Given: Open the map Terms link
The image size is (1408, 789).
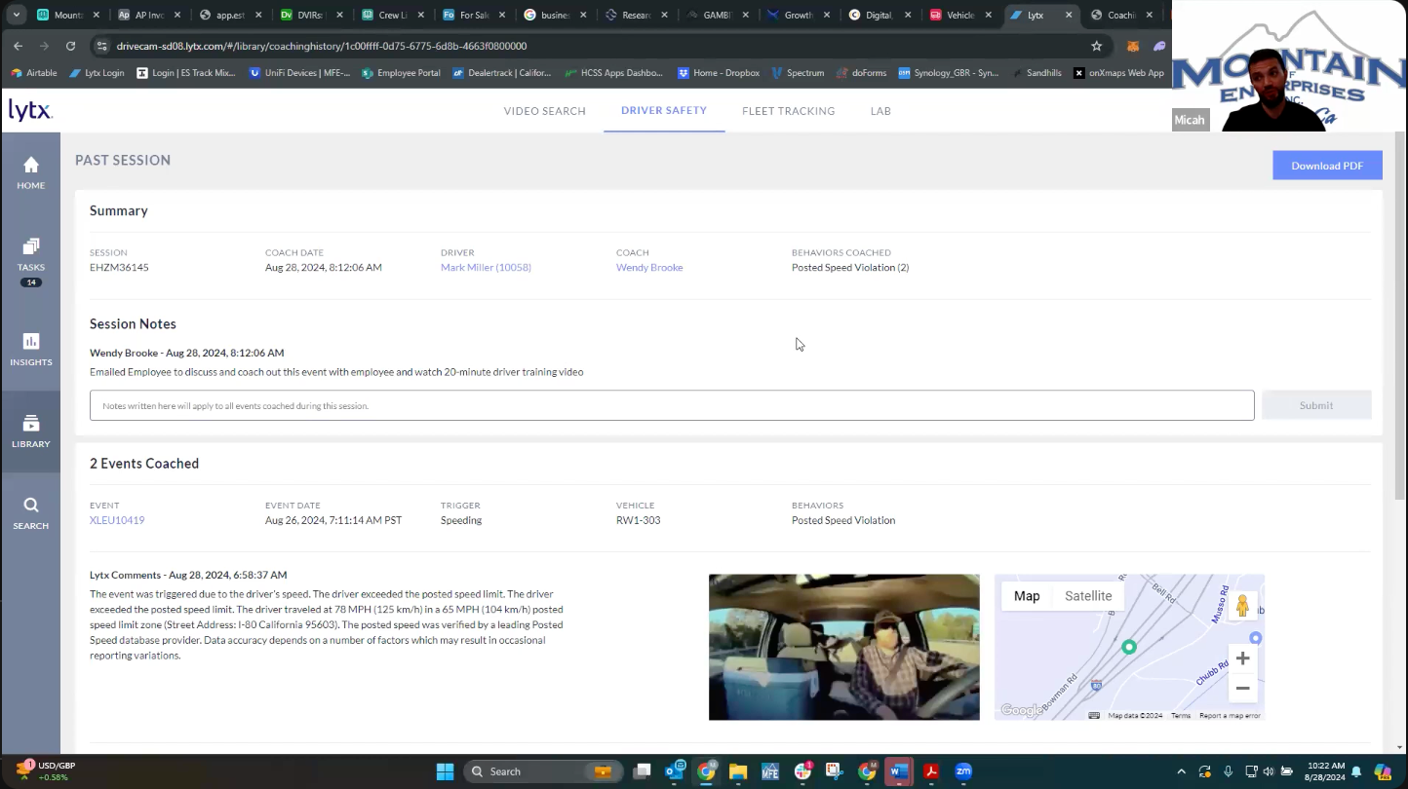Looking at the screenshot, I should pos(1181,715).
